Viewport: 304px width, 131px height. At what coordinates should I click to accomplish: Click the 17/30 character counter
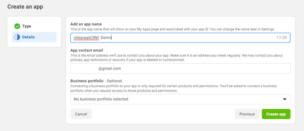point(281,38)
